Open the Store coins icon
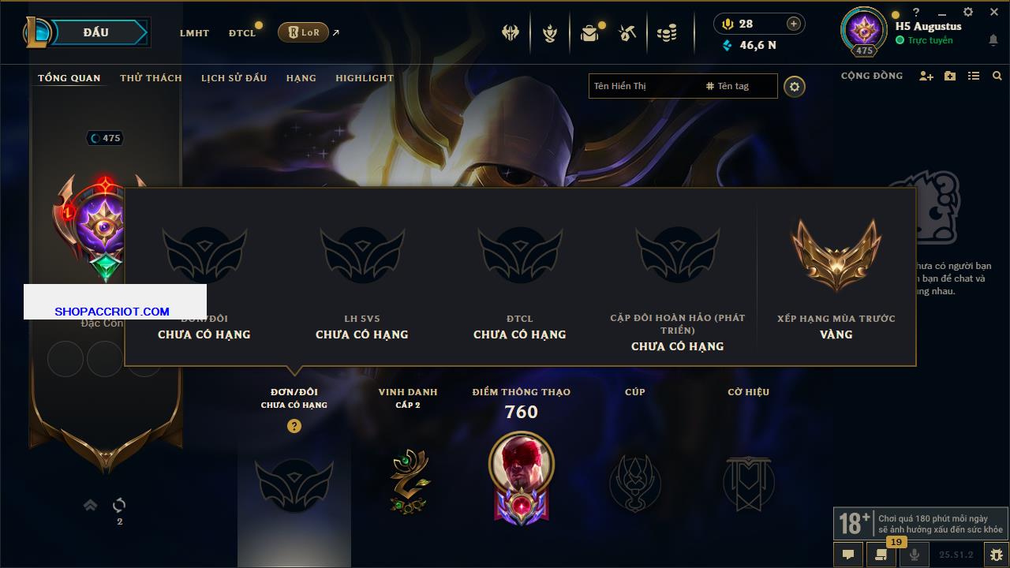The image size is (1010, 568). tap(667, 32)
